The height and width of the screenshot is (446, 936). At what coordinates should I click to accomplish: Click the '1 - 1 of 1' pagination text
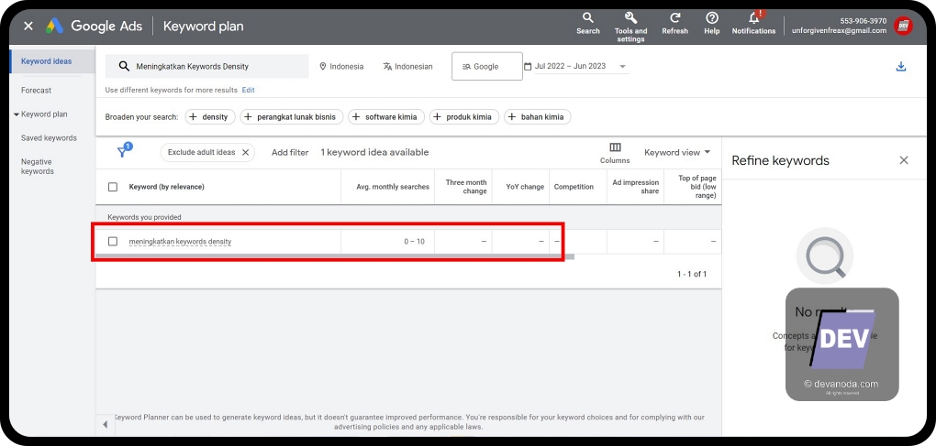point(692,275)
